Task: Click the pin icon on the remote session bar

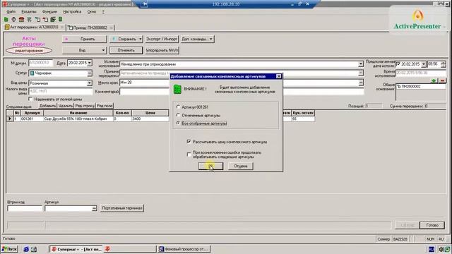Action: tap(144, 4)
